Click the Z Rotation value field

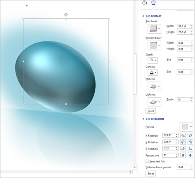[x=169, y=149]
